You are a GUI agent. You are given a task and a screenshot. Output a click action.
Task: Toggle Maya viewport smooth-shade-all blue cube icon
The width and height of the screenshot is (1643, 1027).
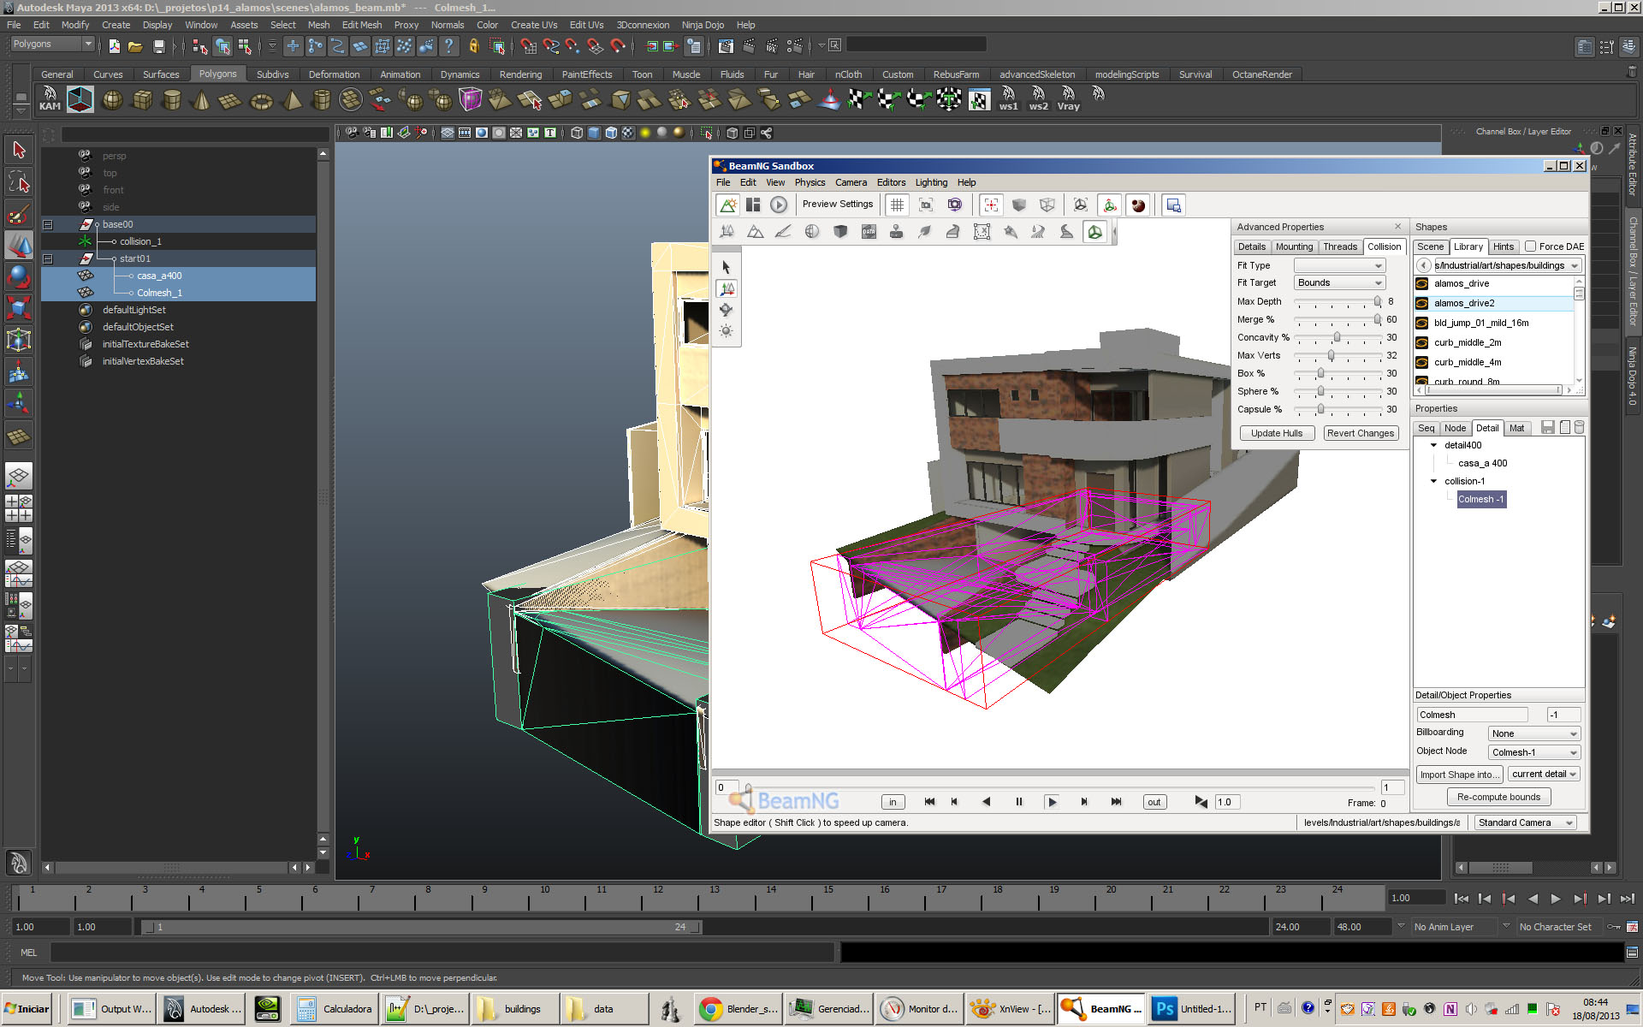[x=594, y=133]
